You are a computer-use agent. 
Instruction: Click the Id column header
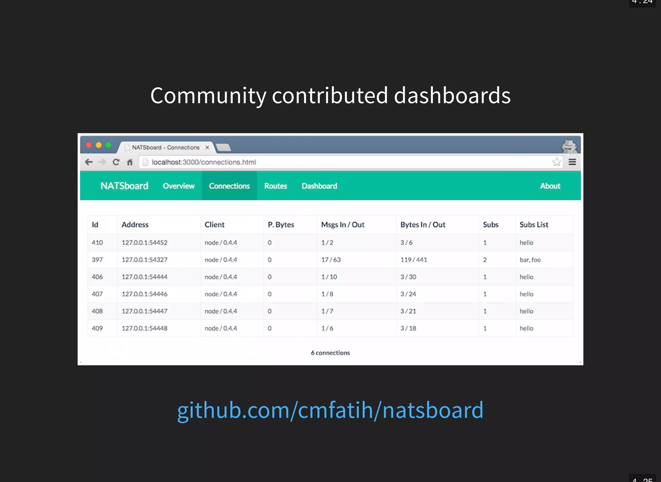95,225
